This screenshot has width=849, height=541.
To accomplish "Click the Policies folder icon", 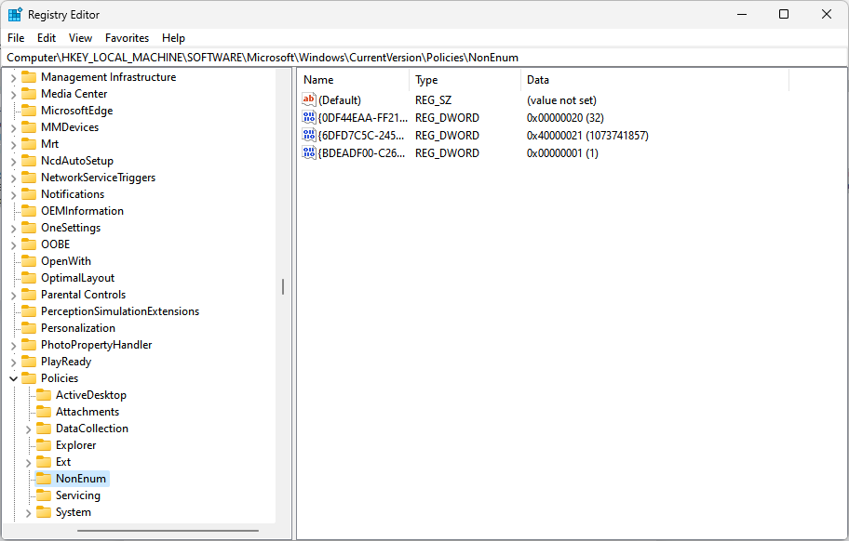I will (29, 378).
